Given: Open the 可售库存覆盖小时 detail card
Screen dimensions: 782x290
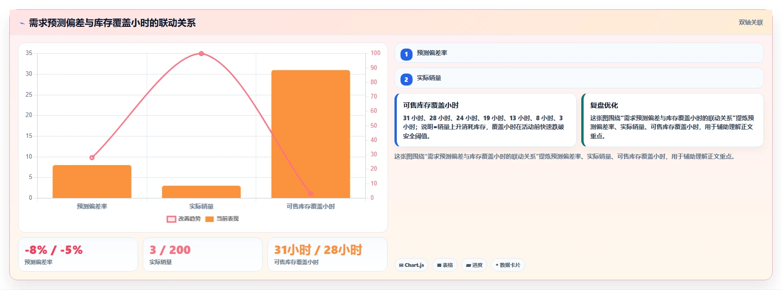Looking at the screenshot, I should click(485, 120).
